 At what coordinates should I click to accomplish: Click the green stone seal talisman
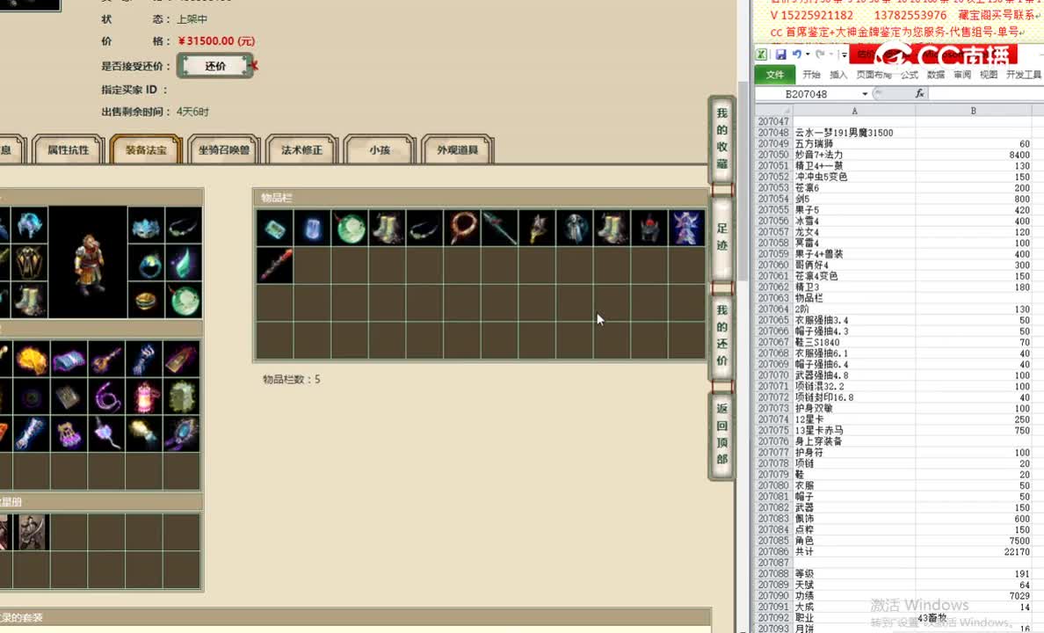pos(181,397)
